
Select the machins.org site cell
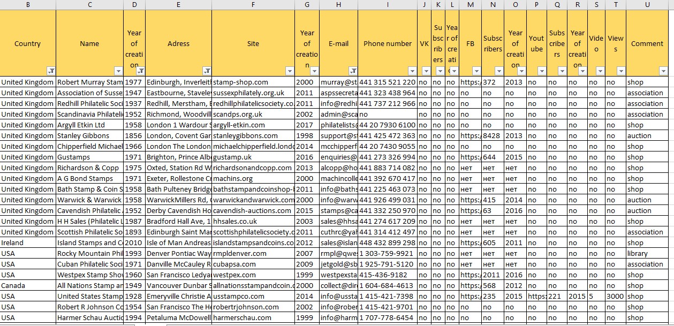coord(253,179)
